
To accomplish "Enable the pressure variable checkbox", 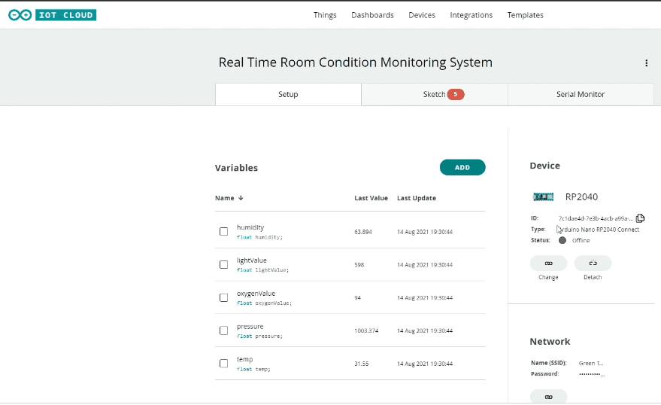I will pos(223,330).
